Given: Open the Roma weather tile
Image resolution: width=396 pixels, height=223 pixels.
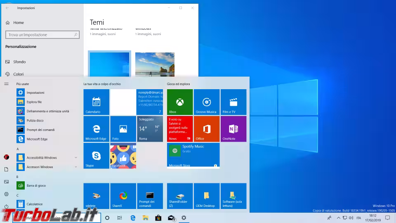Looking at the screenshot, I should pos(150,129).
